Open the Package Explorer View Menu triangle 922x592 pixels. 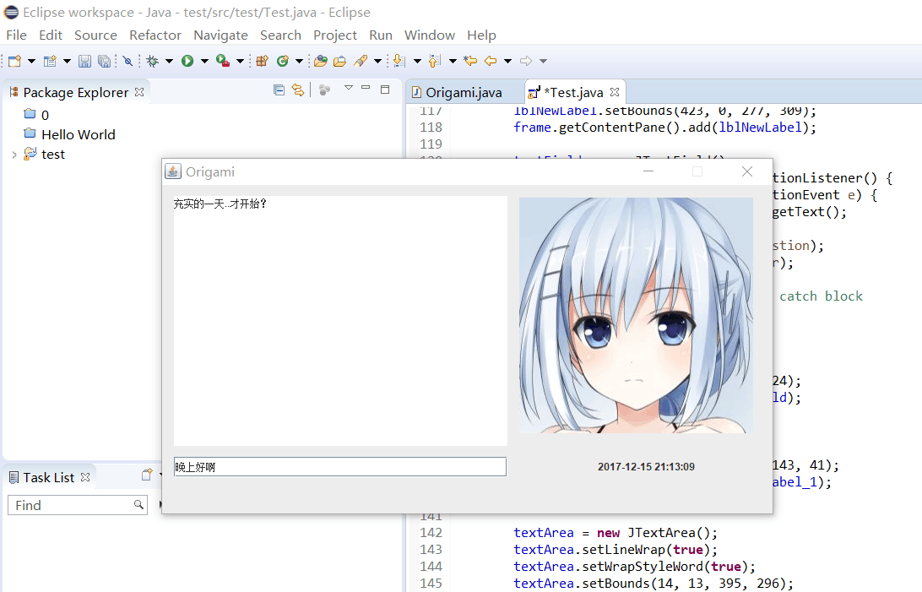tap(349, 88)
